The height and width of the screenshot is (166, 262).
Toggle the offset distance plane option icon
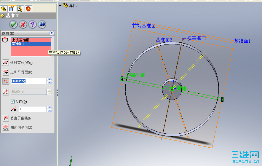(6, 92)
